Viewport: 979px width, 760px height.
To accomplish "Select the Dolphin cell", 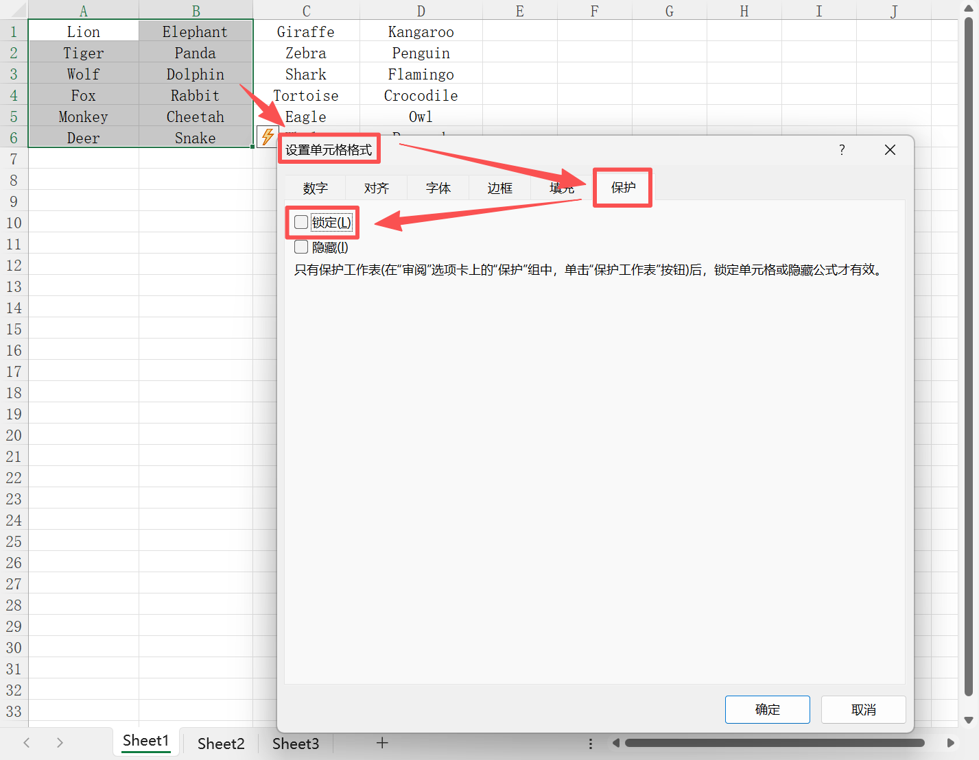I will (x=196, y=74).
